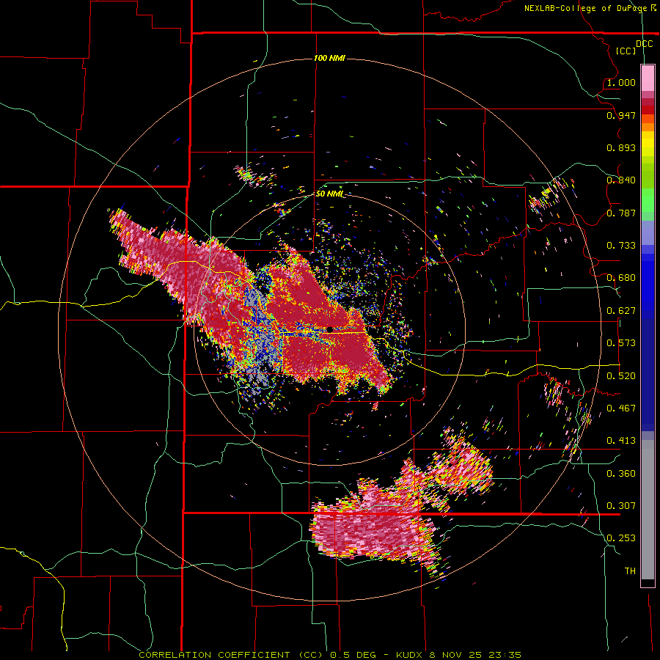
Task: Click the 0.307 value on the scale
Action: coord(621,506)
